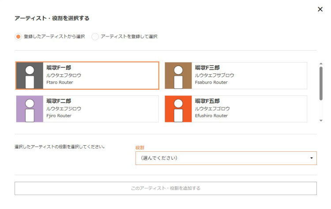
Task: Click the orange 役割 field label
Action: [140, 148]
